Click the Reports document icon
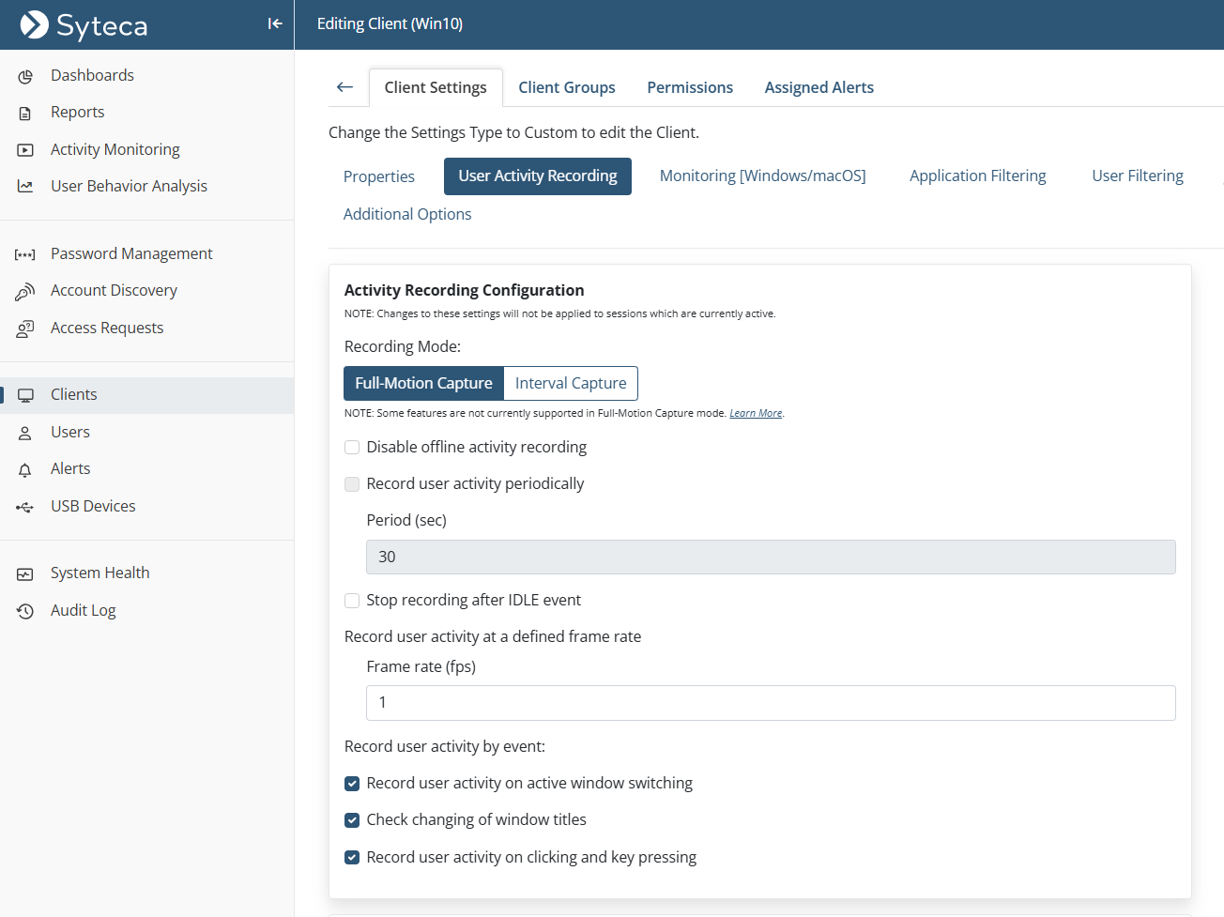The width and height of the screenshot is (1224, 917). [25, 113]
